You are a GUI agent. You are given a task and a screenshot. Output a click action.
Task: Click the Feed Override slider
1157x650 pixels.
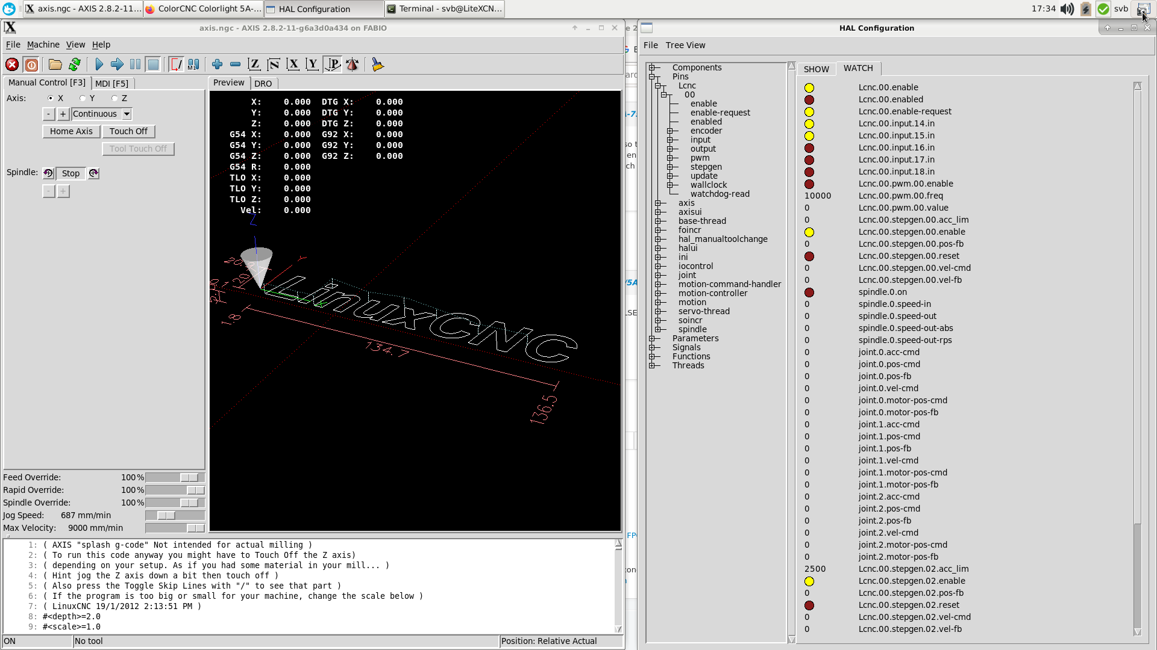tap(175, 477)
